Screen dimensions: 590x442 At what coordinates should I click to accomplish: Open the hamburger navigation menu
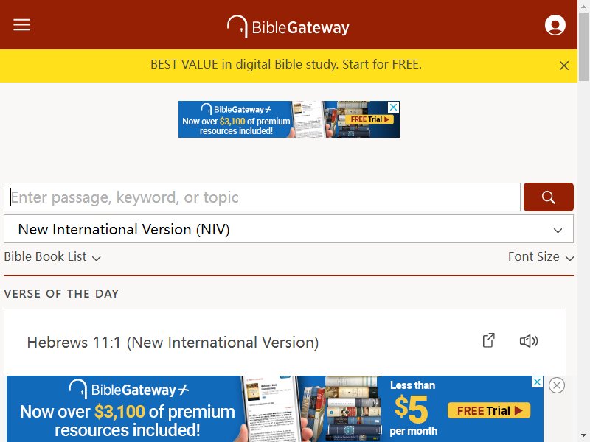coord(22,25)
